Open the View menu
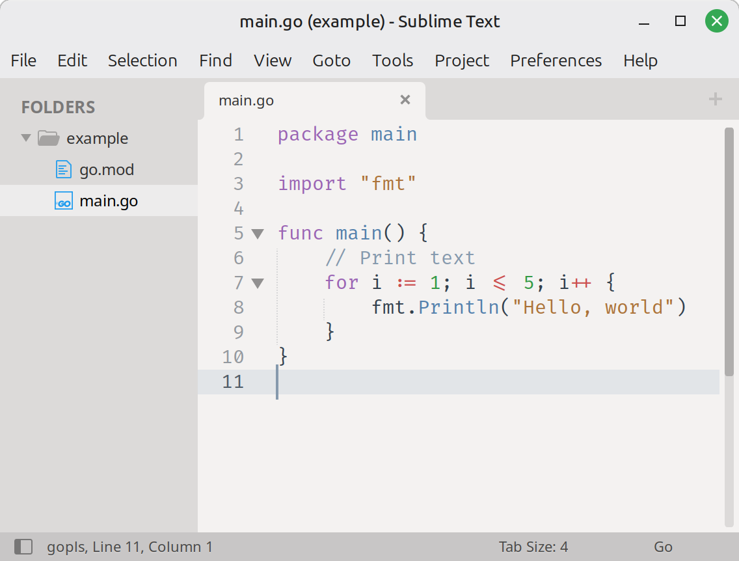The image size is (739, 561). tap(273, 61)
